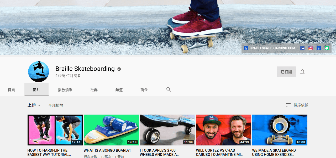Open the home exercise skateboard video thumbnail
Viewport: 336px width, 158px height.
pyautogui.click(x=280, y=130)
